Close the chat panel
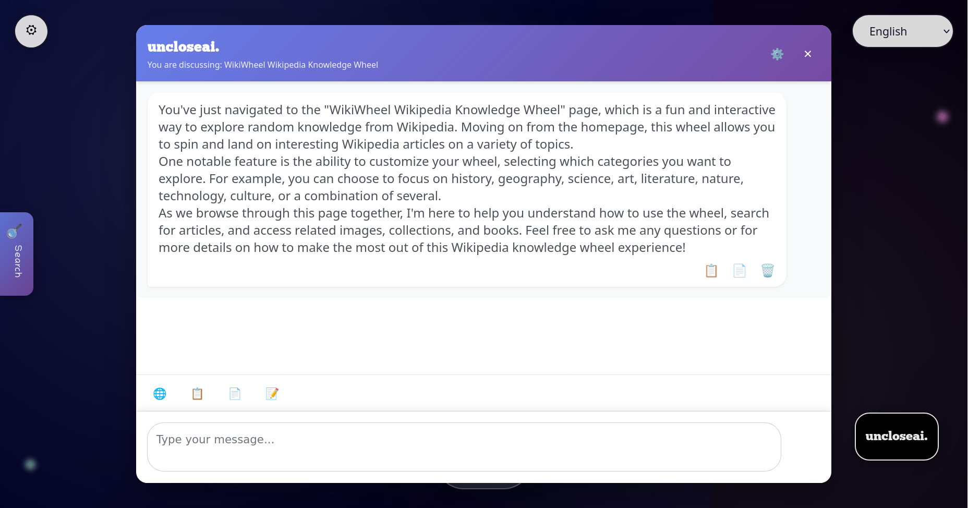Viewport: 968px width, 508px height. point(808,54)
